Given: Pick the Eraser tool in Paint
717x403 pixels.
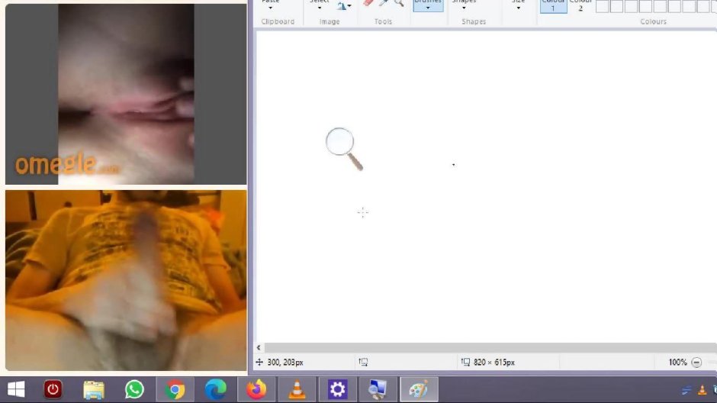Looking at the screenshot, I should tap(368, 3).
